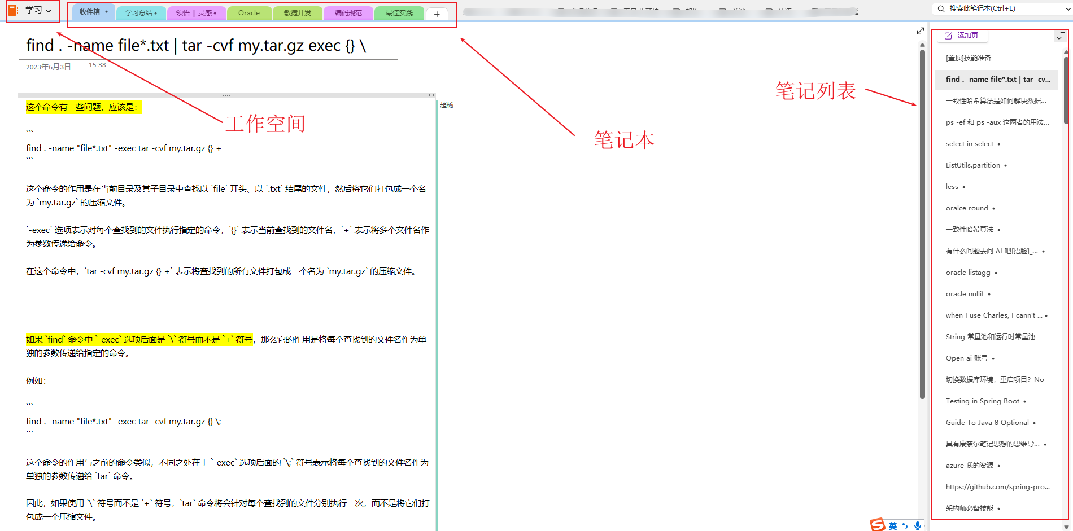Click the diagonal expand arrow above the note

point(921,30)
